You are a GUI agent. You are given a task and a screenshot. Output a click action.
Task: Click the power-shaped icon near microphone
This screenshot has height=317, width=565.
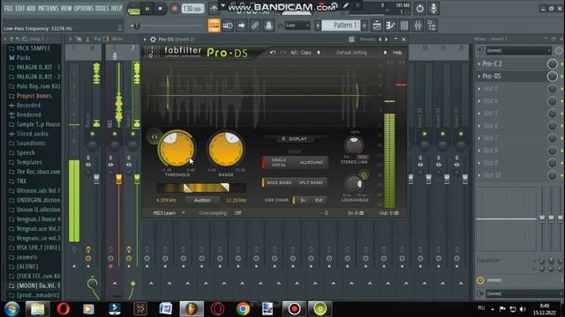click(x=420, y=8)
